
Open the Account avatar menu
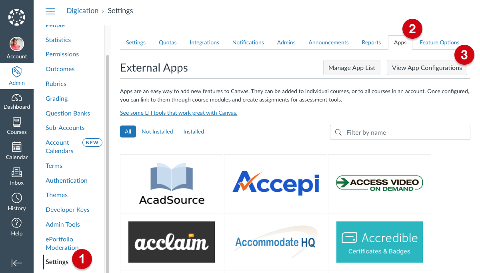pos(17,44)
